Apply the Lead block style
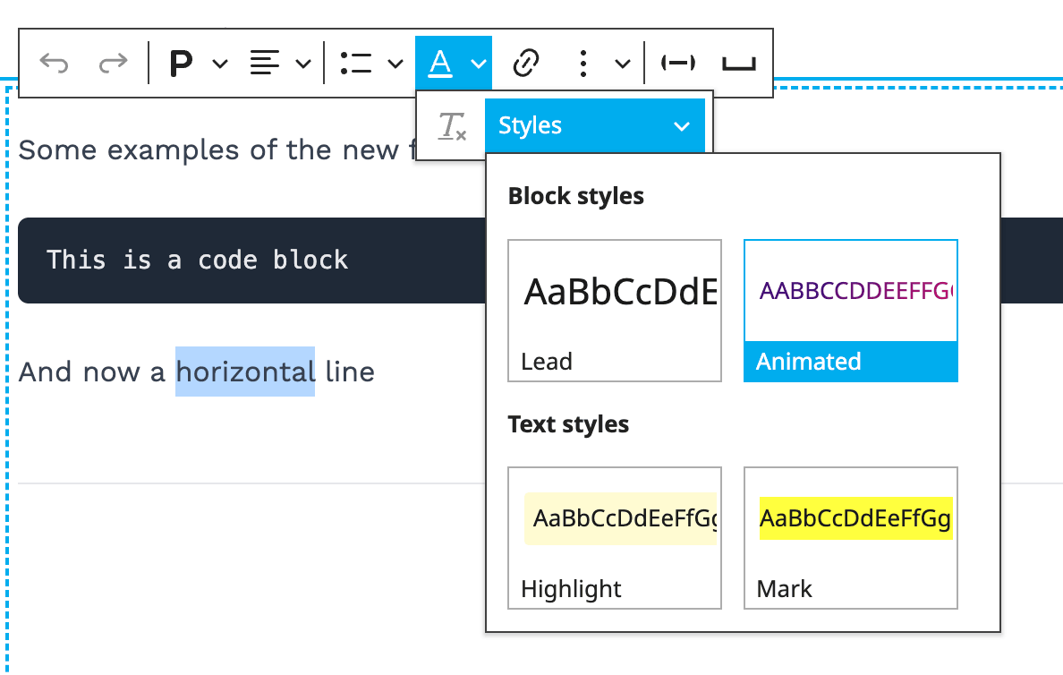The image size is (1063, 675). (615, 311)
